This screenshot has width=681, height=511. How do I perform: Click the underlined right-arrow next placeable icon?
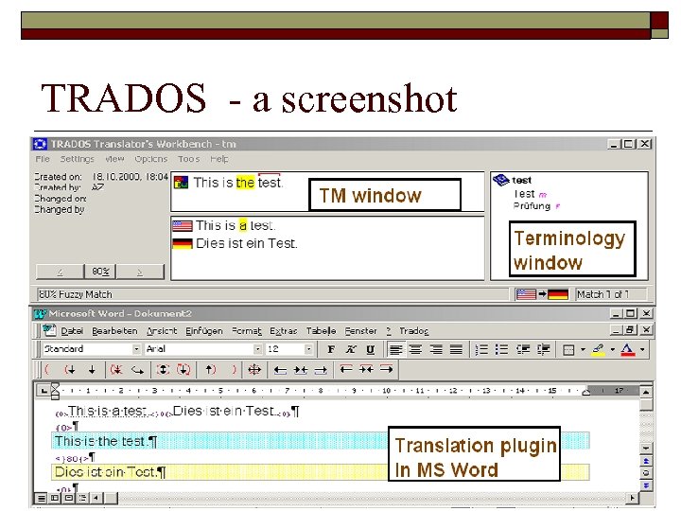coord(321,370)
